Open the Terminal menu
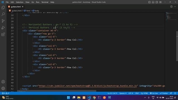The height and width of the screenshot is (100, 178). click(x=45, y=2)
